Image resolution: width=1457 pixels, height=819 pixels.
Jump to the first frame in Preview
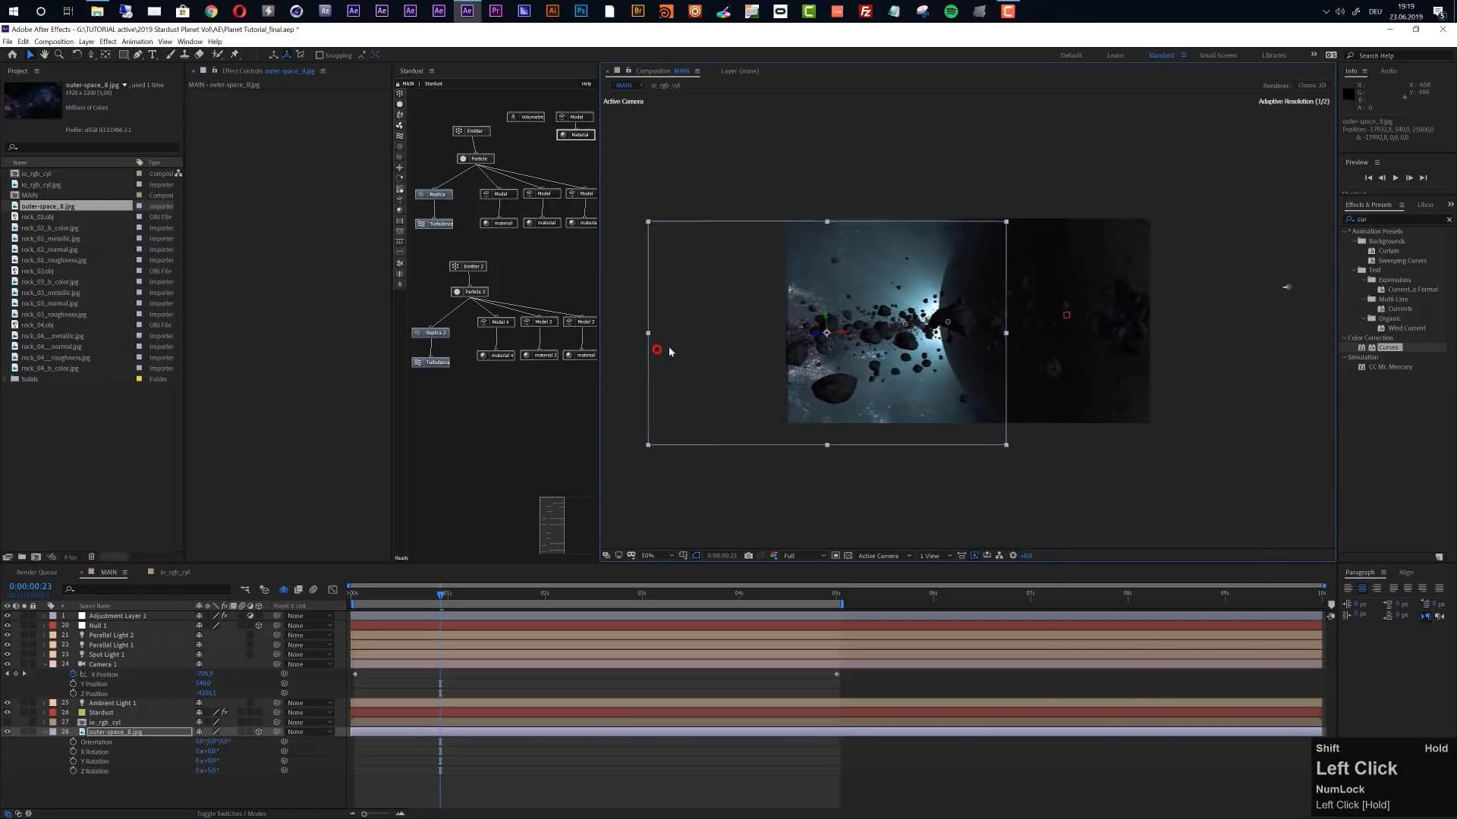tap(1368, 177)
